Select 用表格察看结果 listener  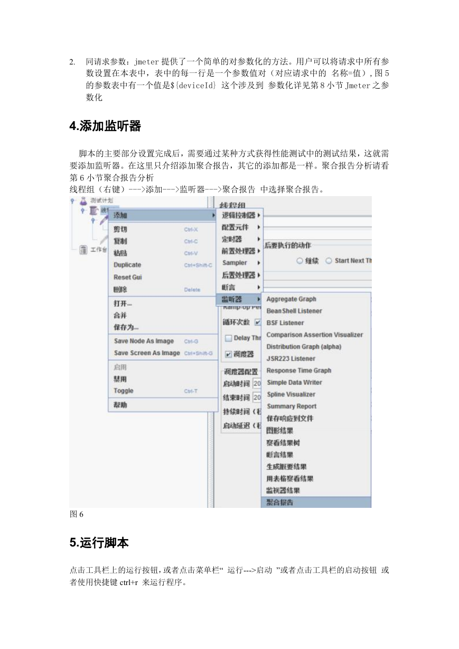pyautogui.click(x=316, y=478)
